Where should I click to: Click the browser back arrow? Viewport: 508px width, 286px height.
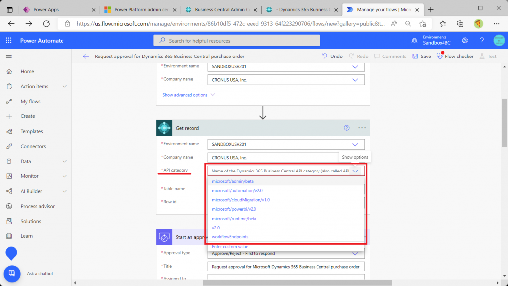pos(11,24)
